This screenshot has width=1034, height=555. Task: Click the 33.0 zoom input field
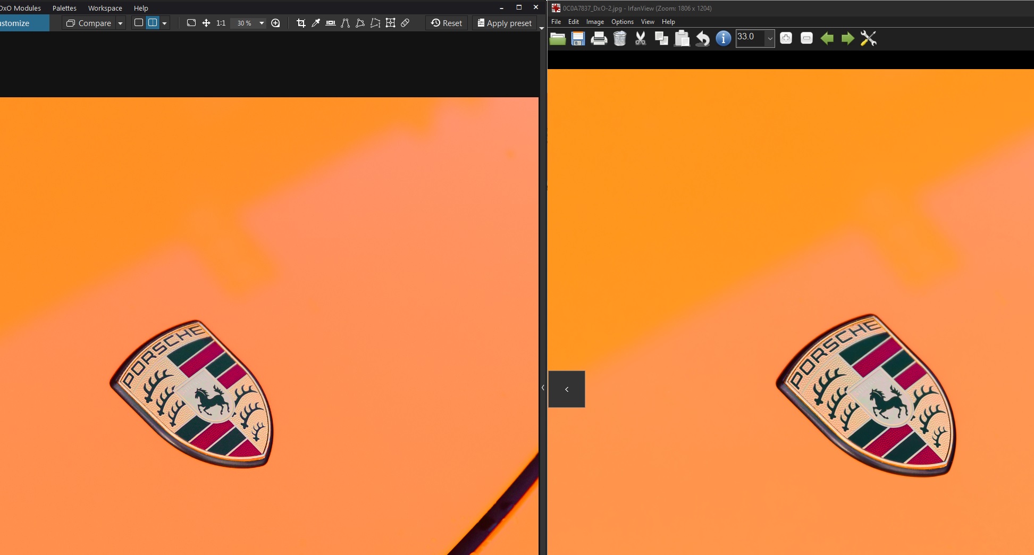click(x=750, y=37)
